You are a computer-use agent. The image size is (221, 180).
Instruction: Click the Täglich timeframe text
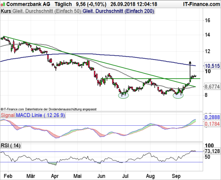[x=63, y=4]
